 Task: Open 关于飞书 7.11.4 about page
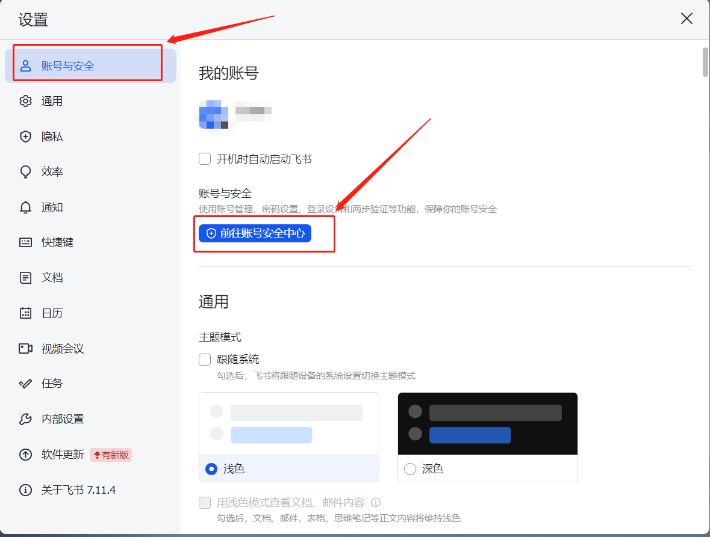[25, 489]
